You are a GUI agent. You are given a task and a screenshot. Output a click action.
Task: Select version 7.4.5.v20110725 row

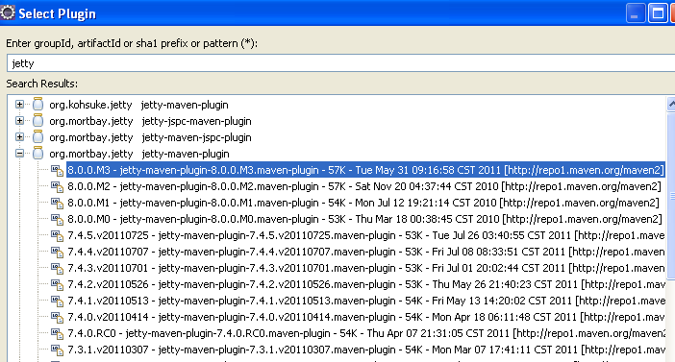click(366, 235)
